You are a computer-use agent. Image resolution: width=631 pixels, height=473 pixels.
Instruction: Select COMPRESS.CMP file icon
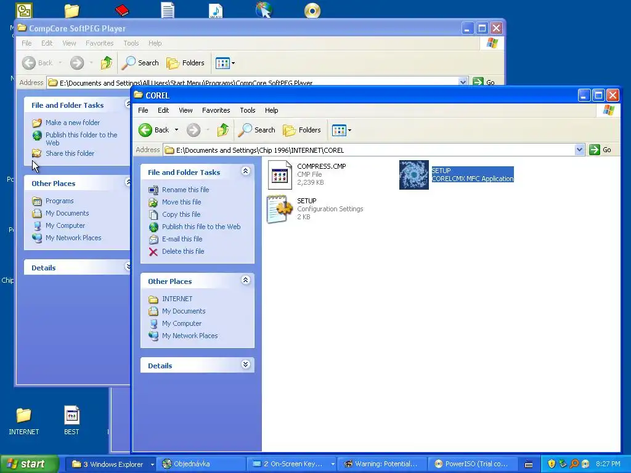280,174
